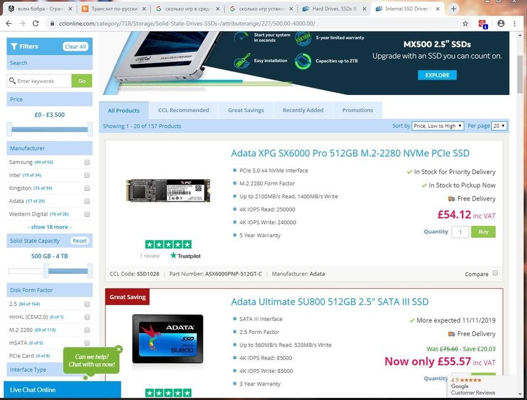
Task: Open the Chrome three-dot menu
Action: [x=516, y=23]
